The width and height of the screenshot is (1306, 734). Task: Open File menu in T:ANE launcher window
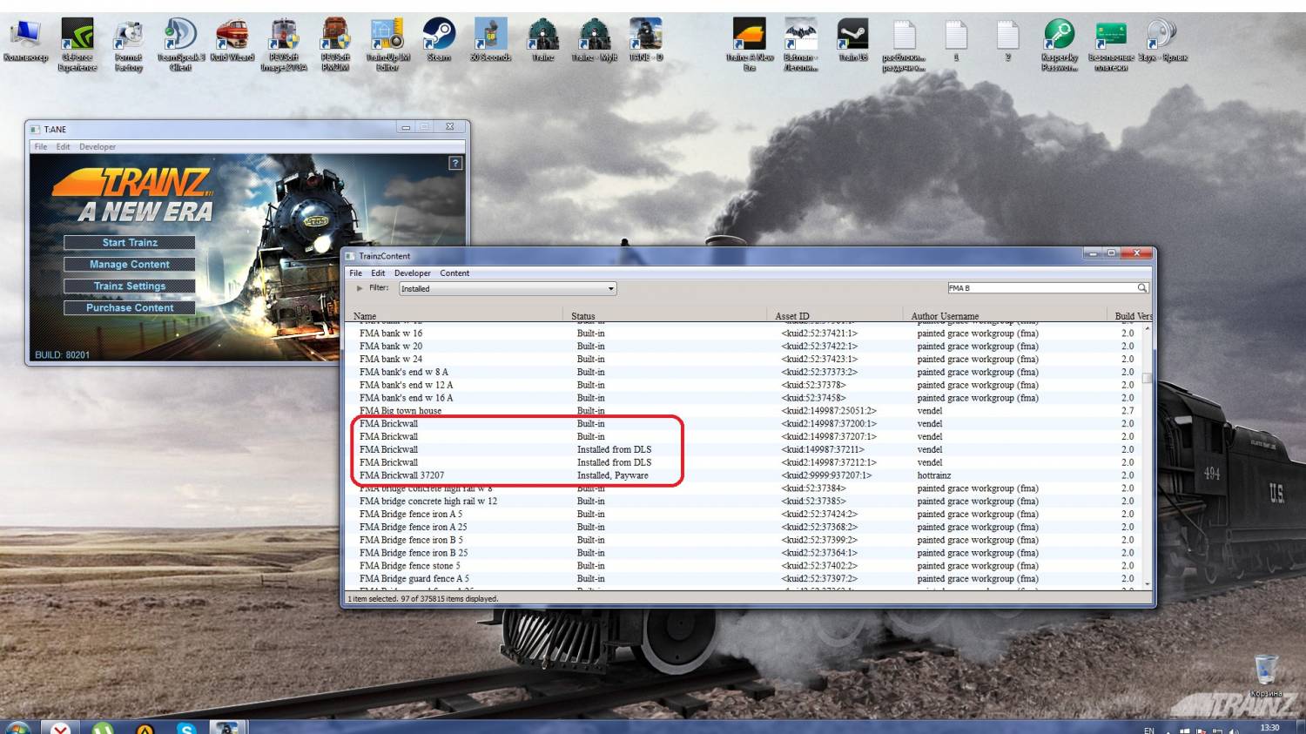[x=41, y=147]
